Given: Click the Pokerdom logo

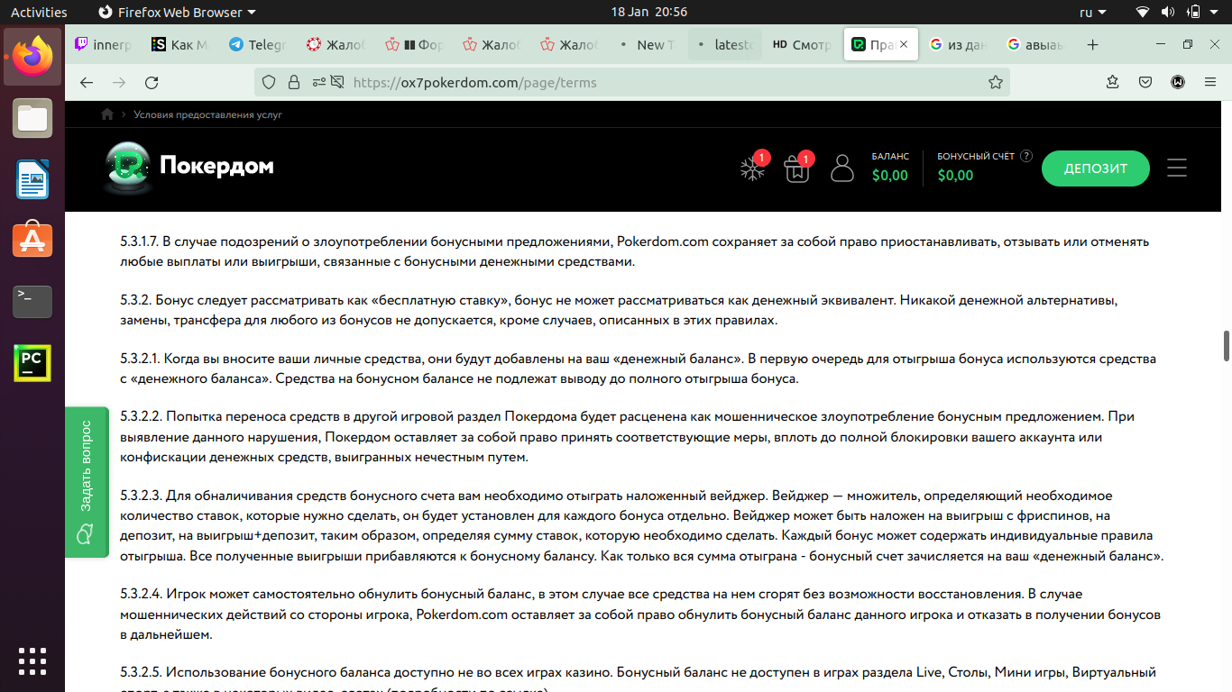Looking at the screenshot, I should [190, 167].
